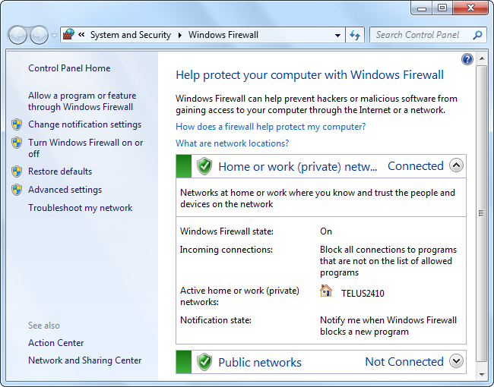This screenshot has width=494, height=387.
Task: Open Advanced settings from the left pane
Action: click(x=65, y=190)
